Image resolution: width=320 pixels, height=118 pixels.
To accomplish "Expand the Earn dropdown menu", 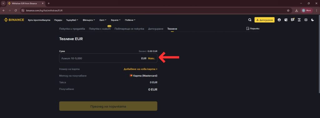I will (x=103, y=20).
